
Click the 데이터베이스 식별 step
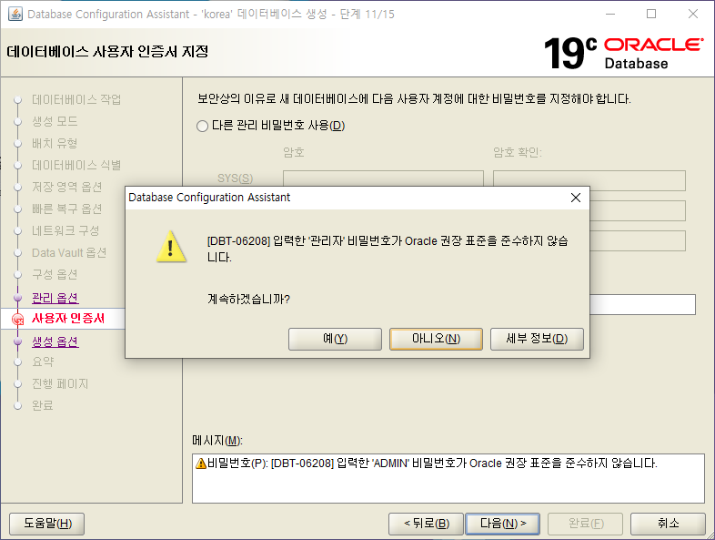[x=76, y=165]
